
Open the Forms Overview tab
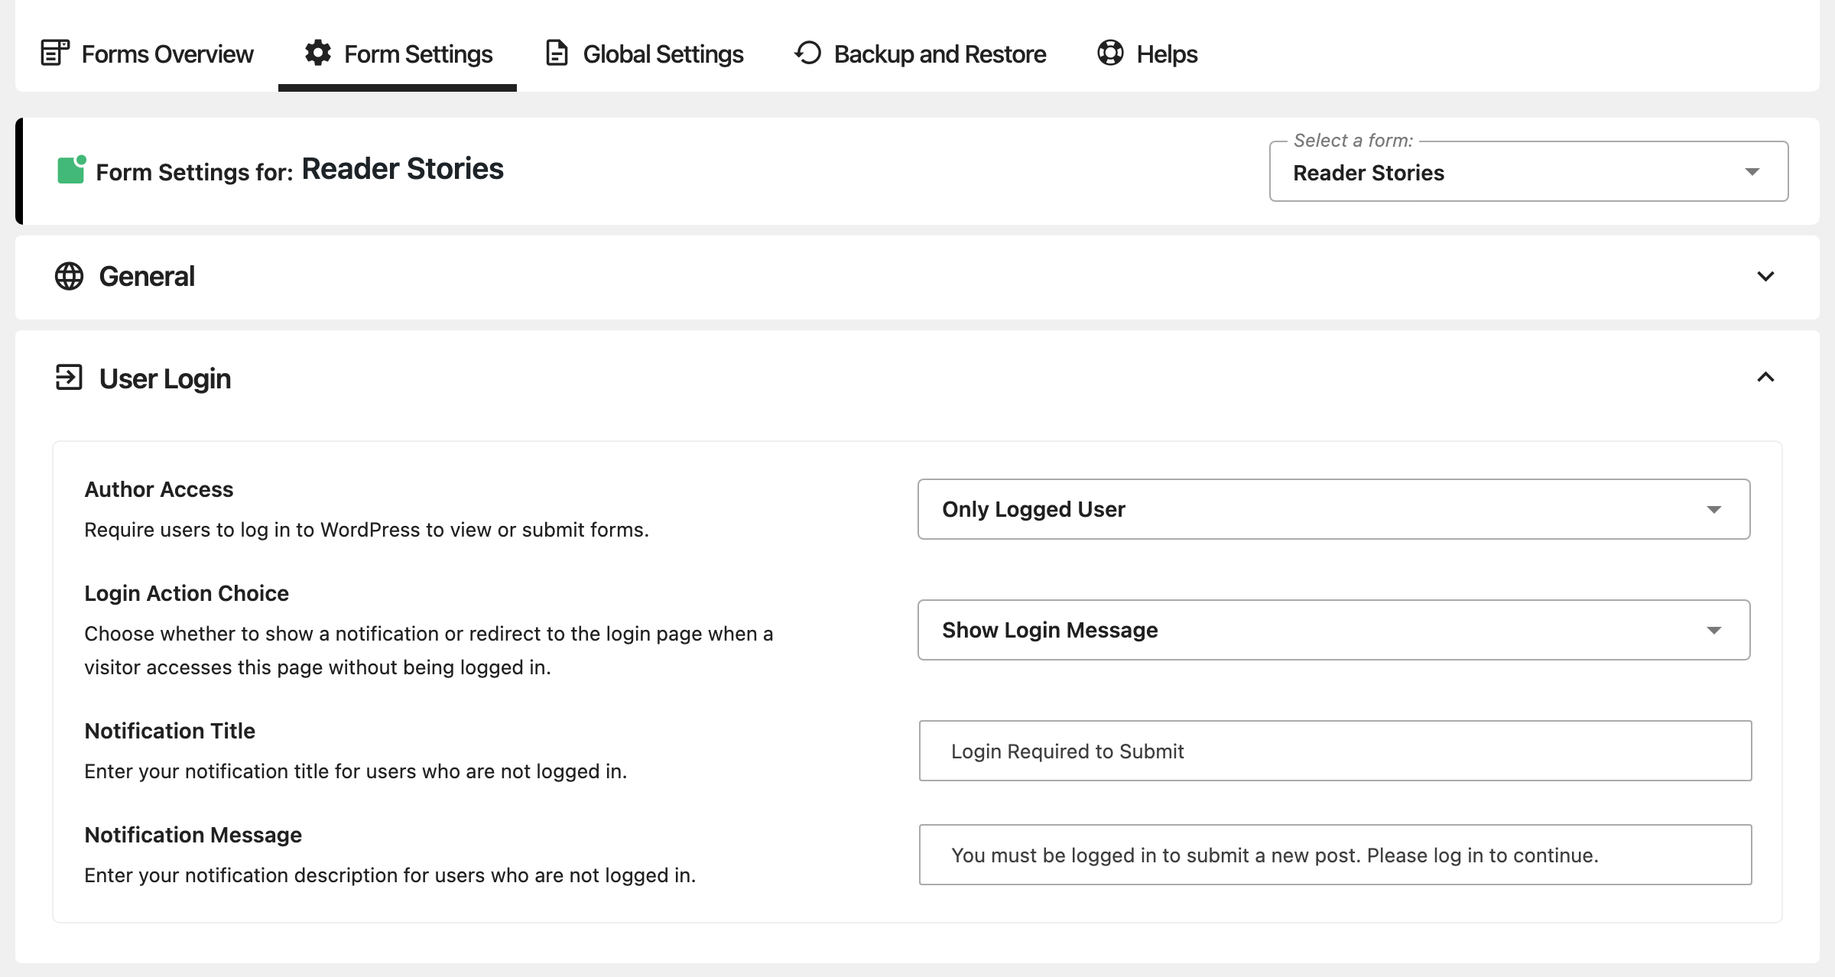click(x=147, y=54)
